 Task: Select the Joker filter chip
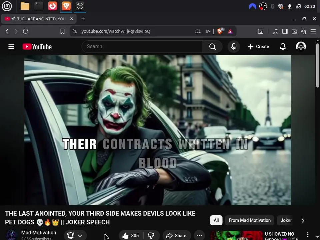pos(286,220)
